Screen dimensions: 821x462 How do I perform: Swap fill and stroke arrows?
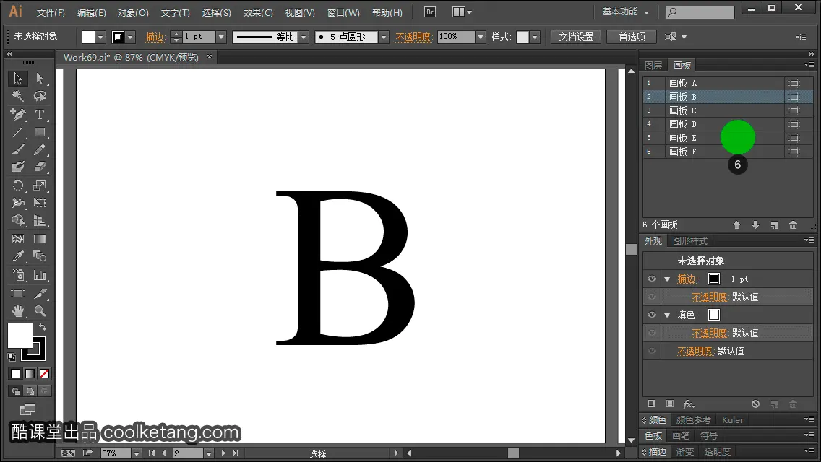[43, 327]
